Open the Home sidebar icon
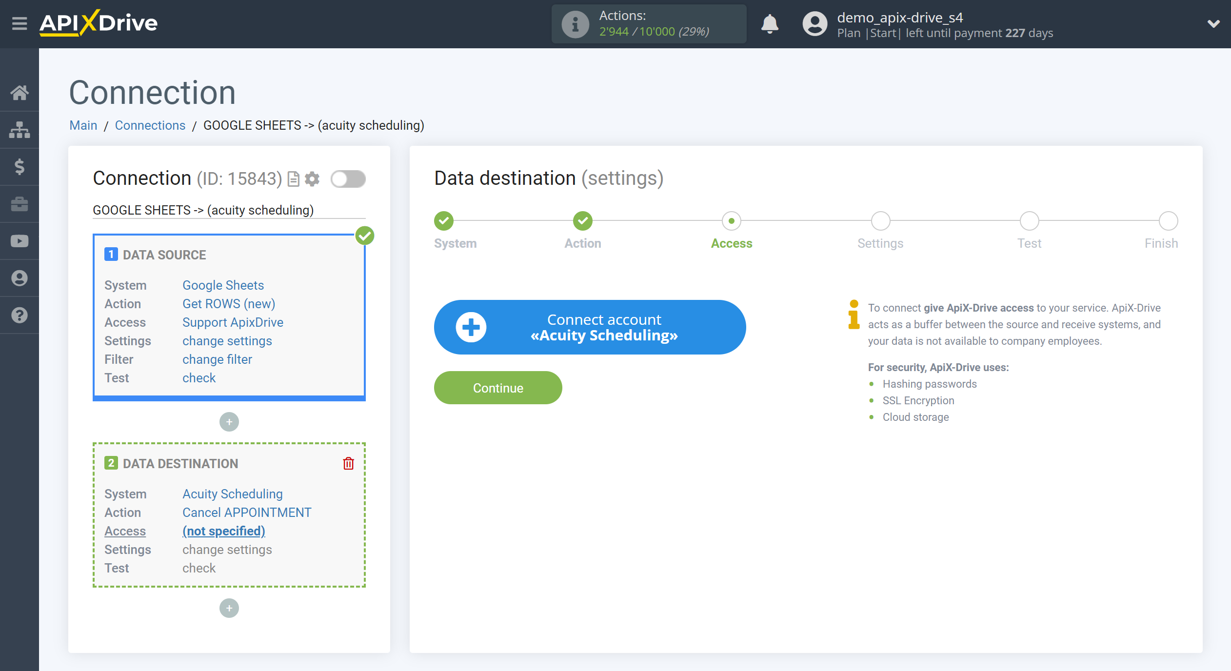The width and height of the screenshot is (1231, 671). pyautogui.click(x=20, y=93)
